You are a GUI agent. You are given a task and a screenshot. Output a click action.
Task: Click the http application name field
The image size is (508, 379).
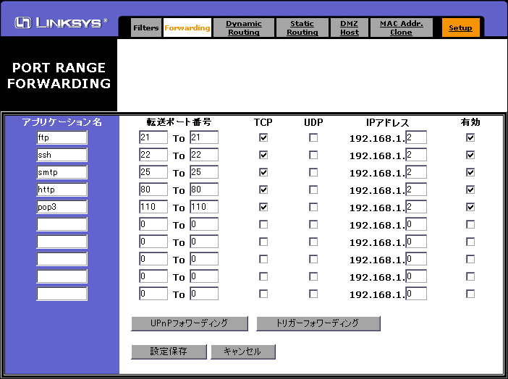(x=62, y=189)
